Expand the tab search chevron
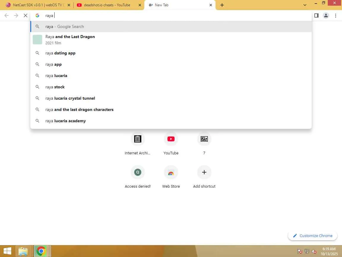This screenshot has height=257, width=342. 305,5
